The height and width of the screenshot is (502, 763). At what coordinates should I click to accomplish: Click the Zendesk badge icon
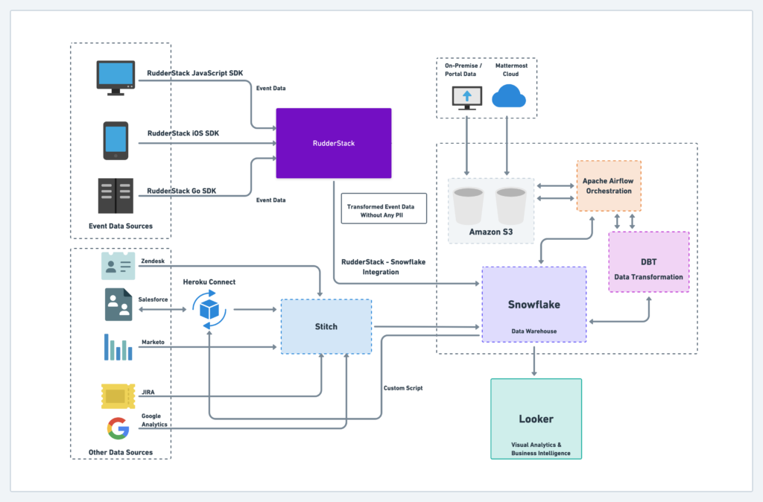coord(118,265)
